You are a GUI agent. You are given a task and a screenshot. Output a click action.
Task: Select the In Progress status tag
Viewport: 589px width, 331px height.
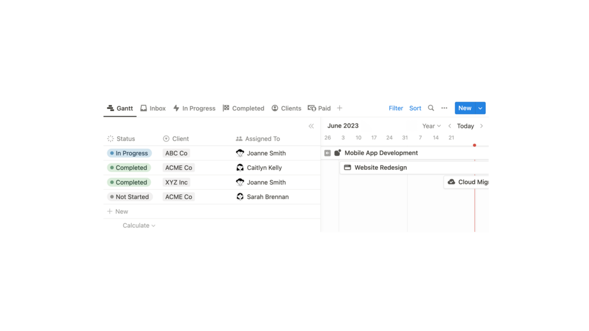coord(129,153)
